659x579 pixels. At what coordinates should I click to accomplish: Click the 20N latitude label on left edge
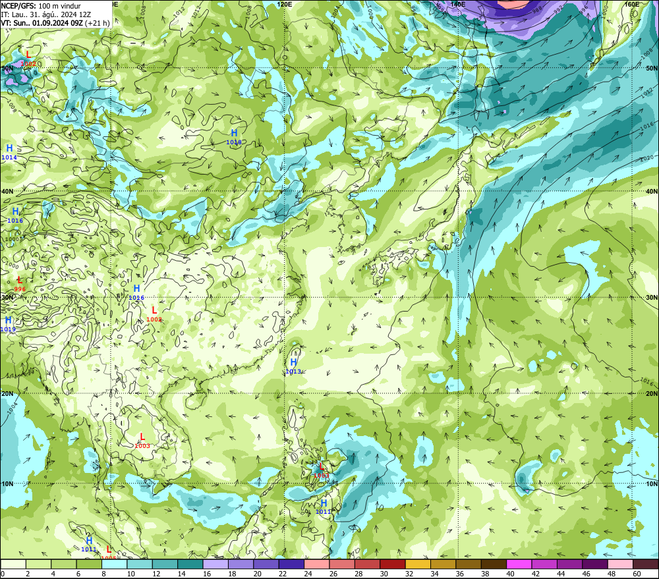pyautogui.click(x=7, y=394)
